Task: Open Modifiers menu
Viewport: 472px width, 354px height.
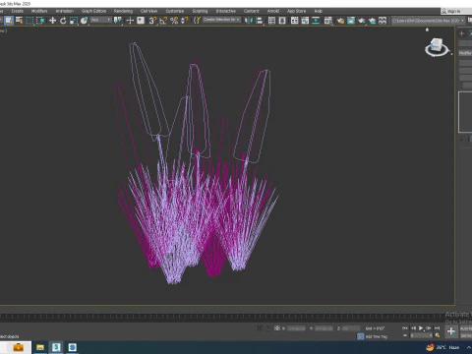Action: (39, 11)
